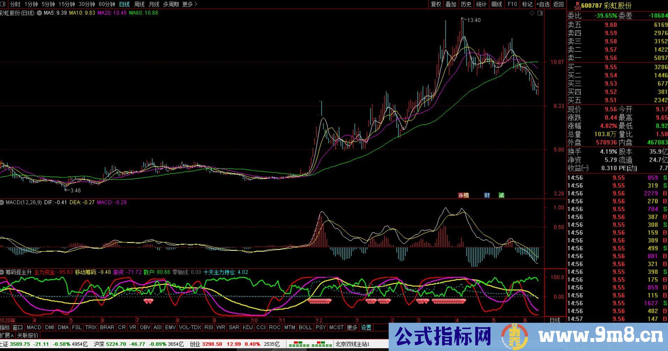
Task: Open the MACD panel dropdown arrow
Action: click(x=2, y=202)
